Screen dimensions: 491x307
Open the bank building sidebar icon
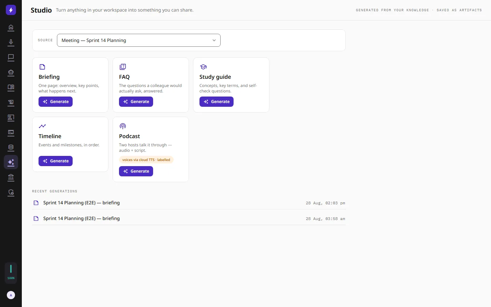[x=11, y=177]
